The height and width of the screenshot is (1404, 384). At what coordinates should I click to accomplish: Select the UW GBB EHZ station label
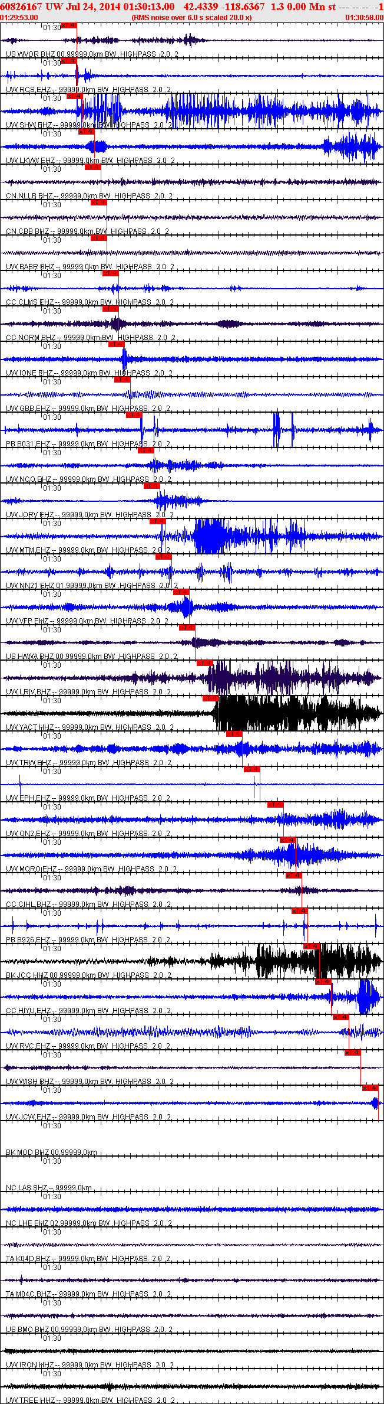(x=88, y=409)
